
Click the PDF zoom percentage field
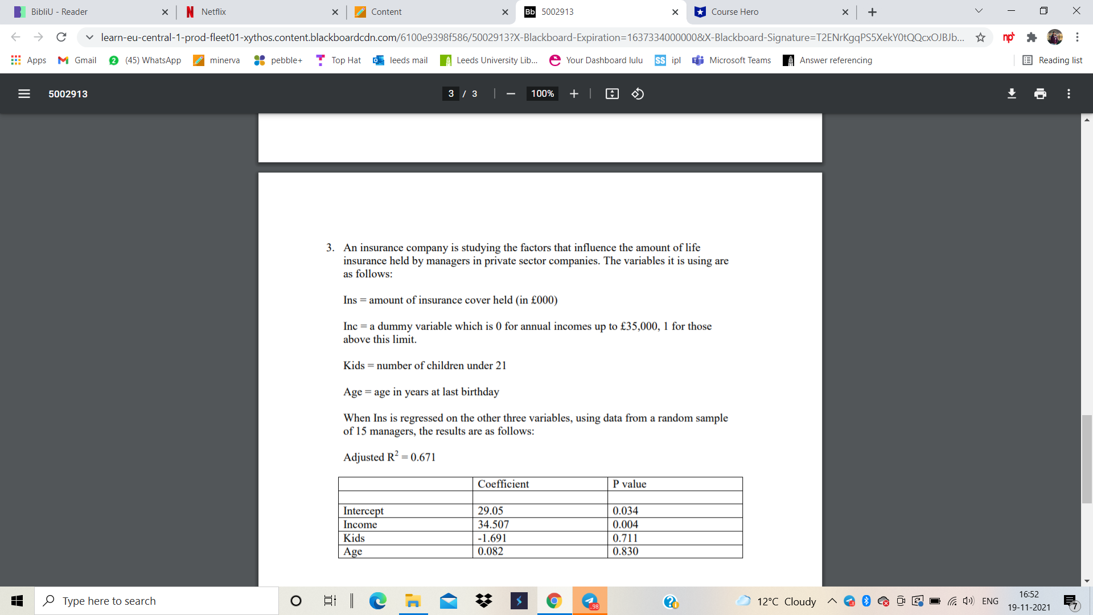(x=542, y=94)
